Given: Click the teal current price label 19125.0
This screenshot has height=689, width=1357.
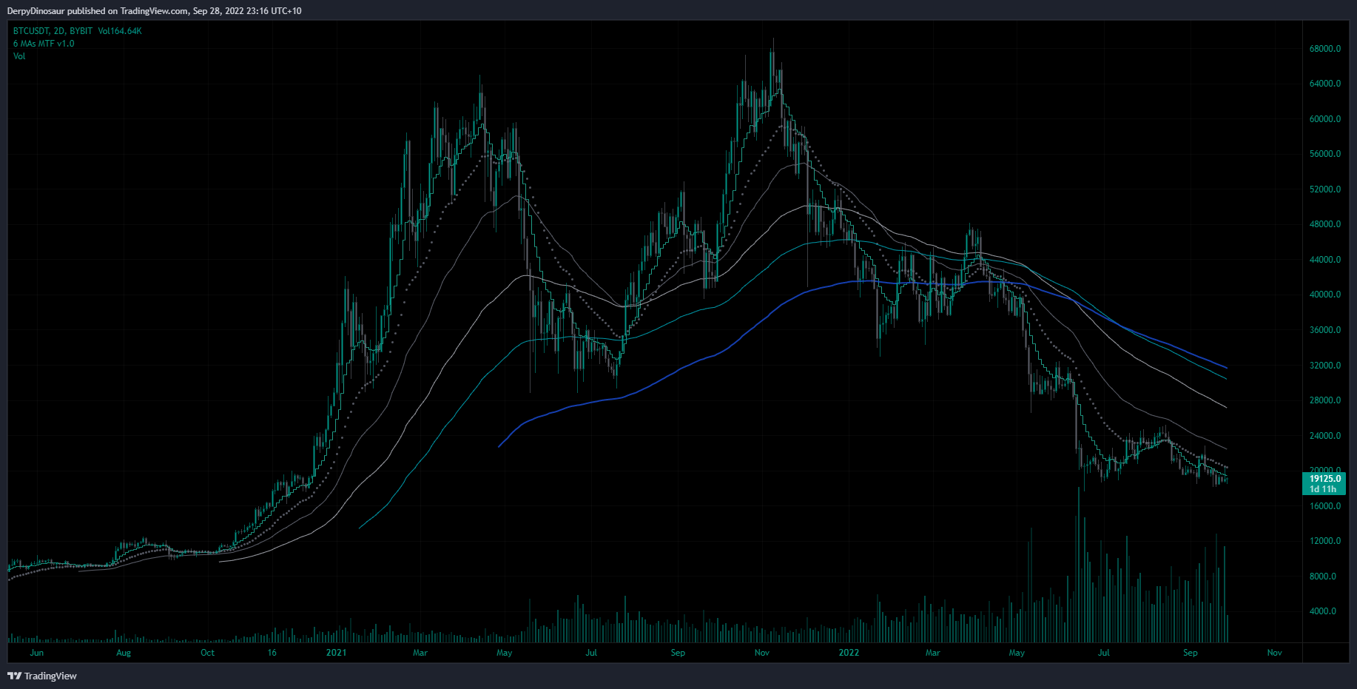Looking at the screenshot, I should pos(1325,479).
